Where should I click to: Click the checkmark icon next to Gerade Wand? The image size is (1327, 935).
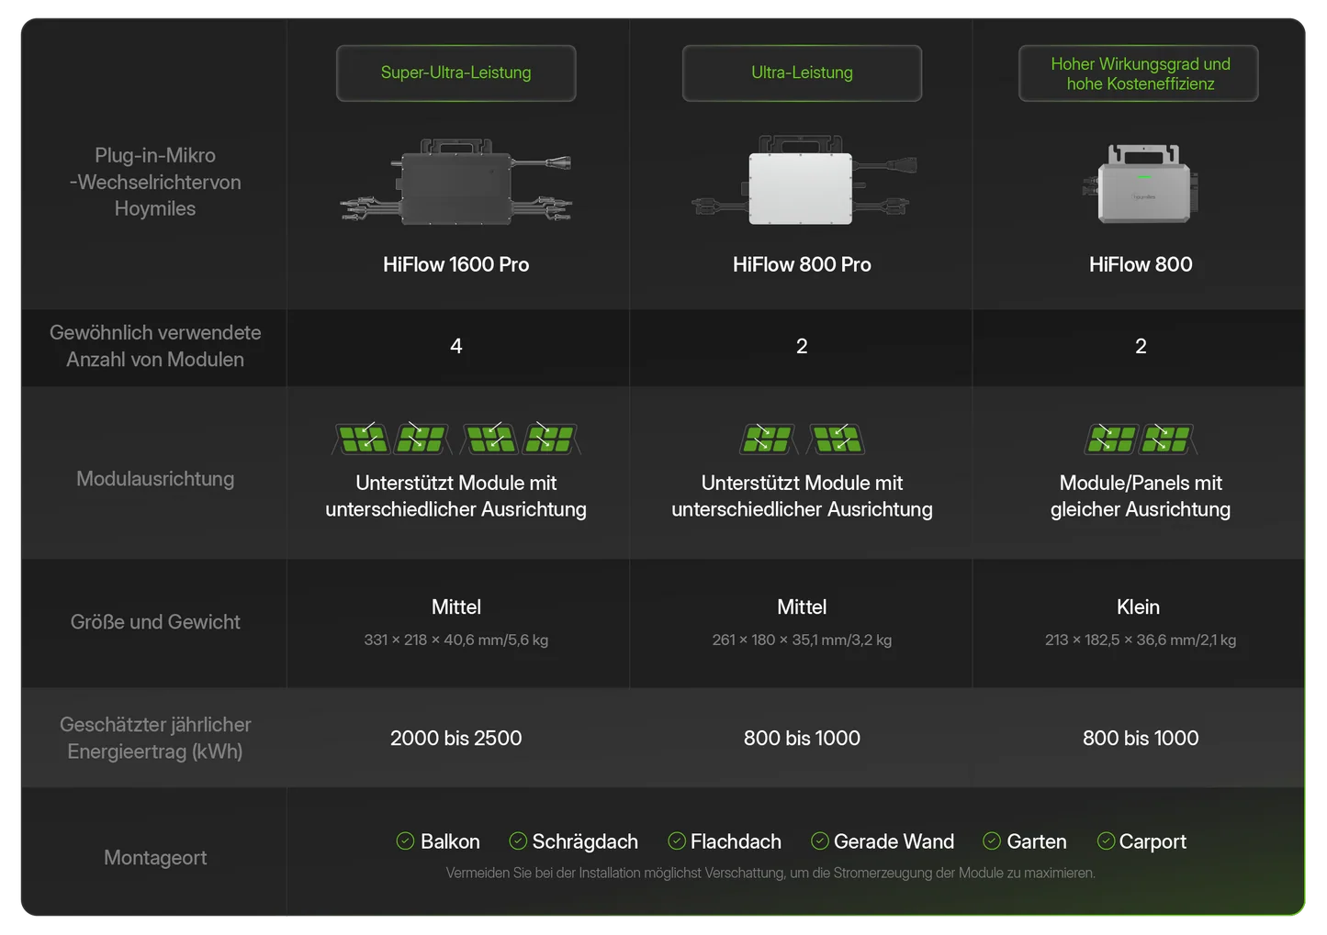(820, 840)
